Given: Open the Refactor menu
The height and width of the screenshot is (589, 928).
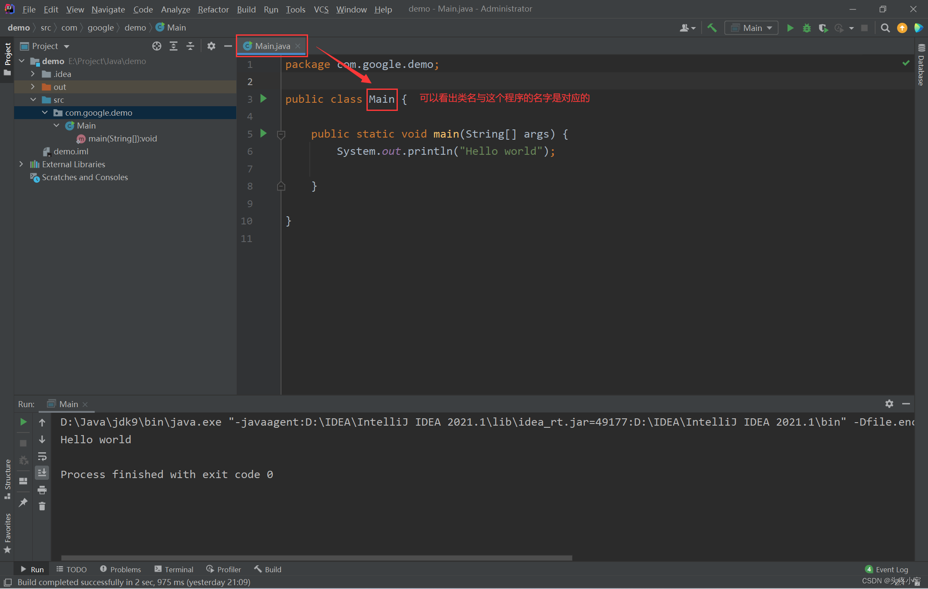Looking at the screenshot, I should pos(213,9).
